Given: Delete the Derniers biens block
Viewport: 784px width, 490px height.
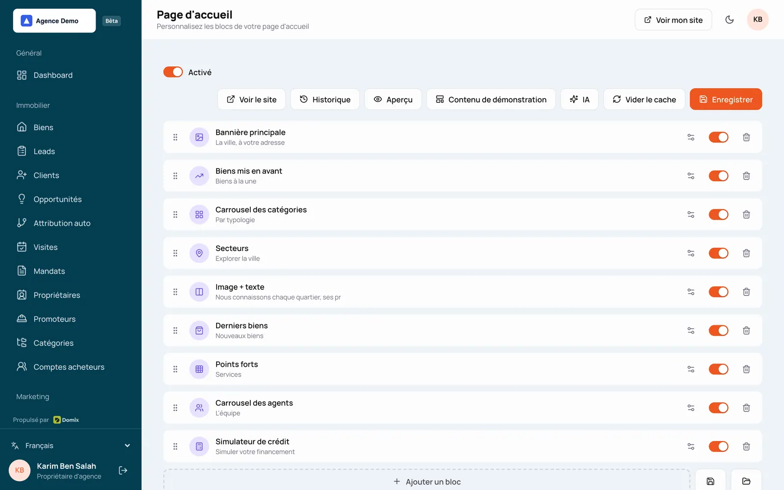Looking at the screenshot, I should tap(746, 331).
